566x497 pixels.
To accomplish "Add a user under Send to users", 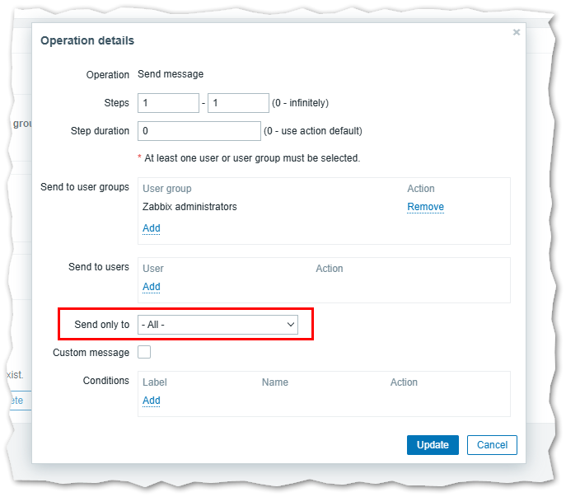I will pos(152,287).
